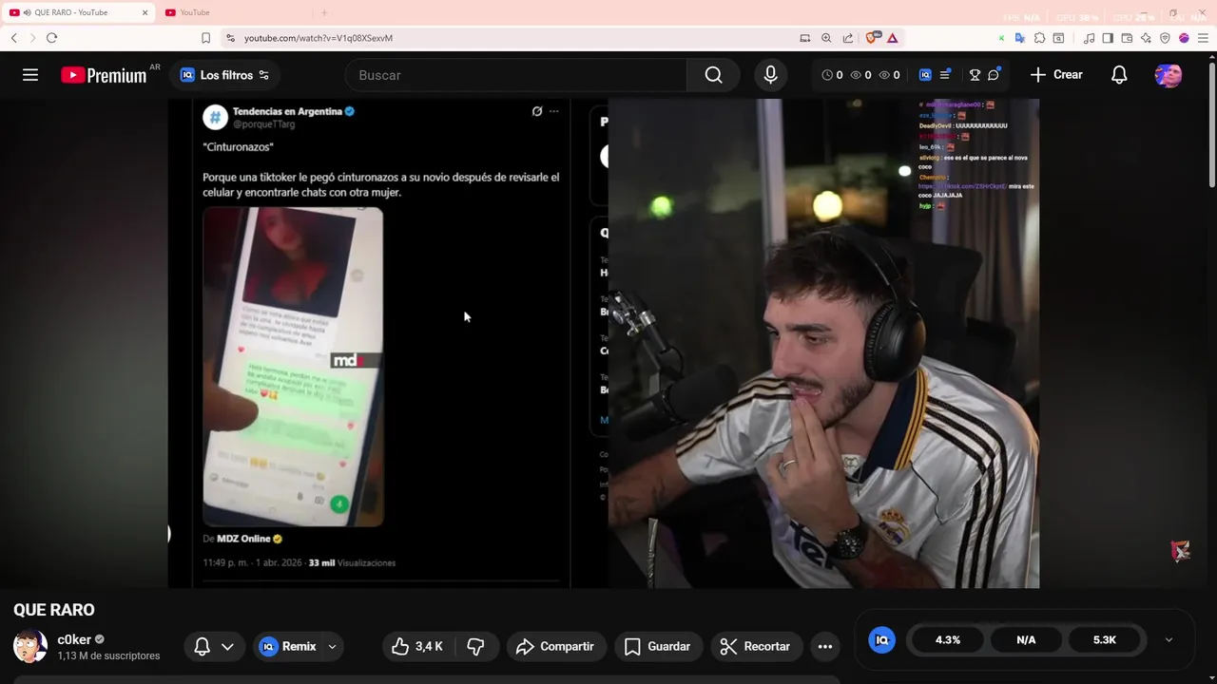Click the install app icon in address bar
This screenshot has width=1217, height=684.
tap(805, 38)
